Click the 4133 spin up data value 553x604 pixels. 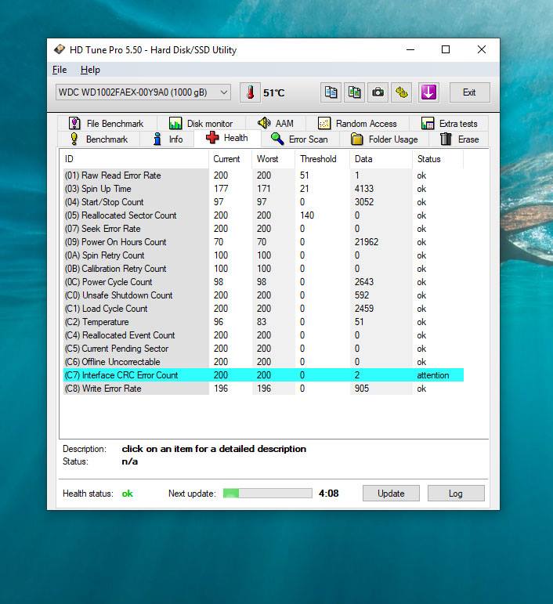point(364,189)
